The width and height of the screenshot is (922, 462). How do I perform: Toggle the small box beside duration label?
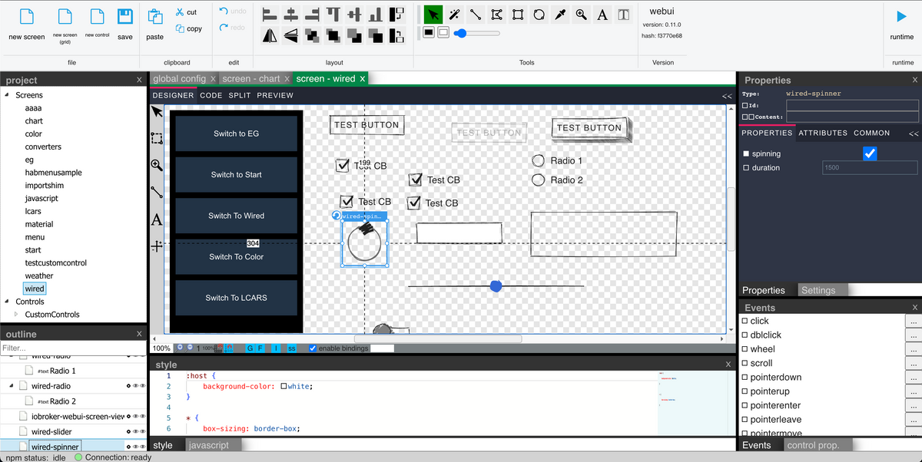coord(746,168)
